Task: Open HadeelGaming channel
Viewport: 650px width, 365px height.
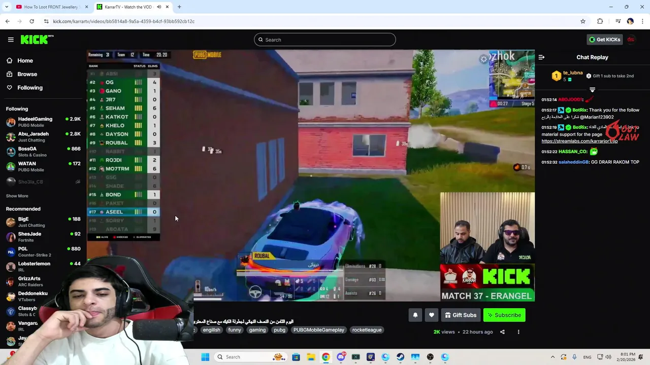Action: click(x=43, y=122)
